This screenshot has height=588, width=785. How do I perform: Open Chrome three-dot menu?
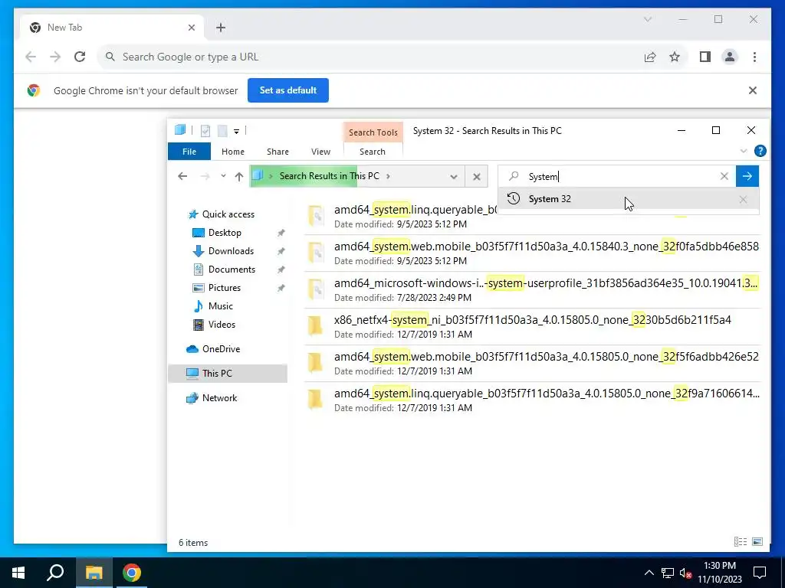coord(754,57)
